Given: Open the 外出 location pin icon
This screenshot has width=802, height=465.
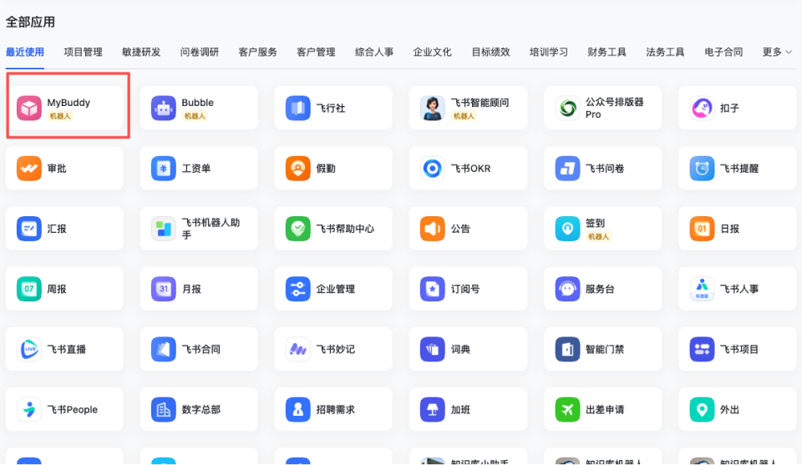Looking at the screenshot, I should [x=702, y=409].
